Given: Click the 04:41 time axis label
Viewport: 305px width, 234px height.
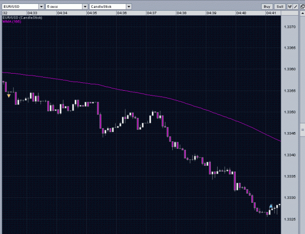Looking at the screenshot, I should [x=271, y=13].
